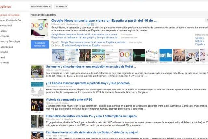The image size is (208, 139).
Task: Click source 'Europa Press' beside related headline
Action: [126, 35]
